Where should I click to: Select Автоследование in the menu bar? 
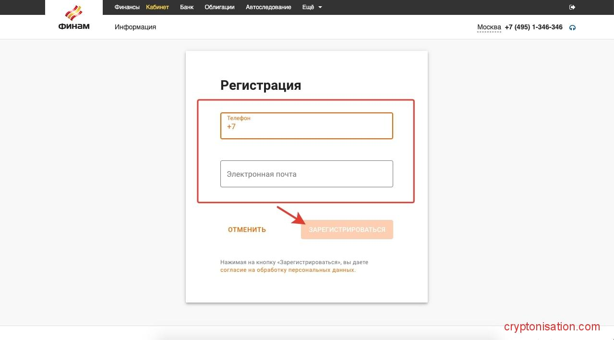point(268,7)
